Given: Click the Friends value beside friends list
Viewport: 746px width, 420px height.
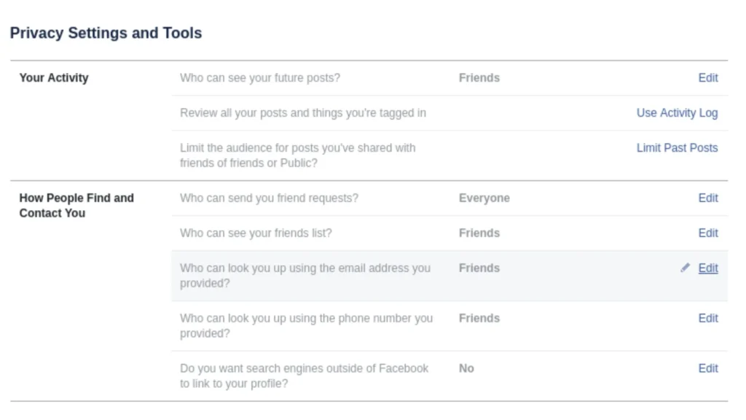Looking at the screenshot, I should 479,233.
